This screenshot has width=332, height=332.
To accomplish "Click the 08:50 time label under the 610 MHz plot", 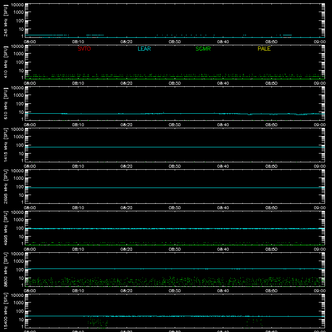I will [271, 125].
